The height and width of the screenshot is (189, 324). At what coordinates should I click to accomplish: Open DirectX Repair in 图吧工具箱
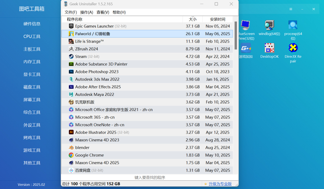tap(293, 53)
